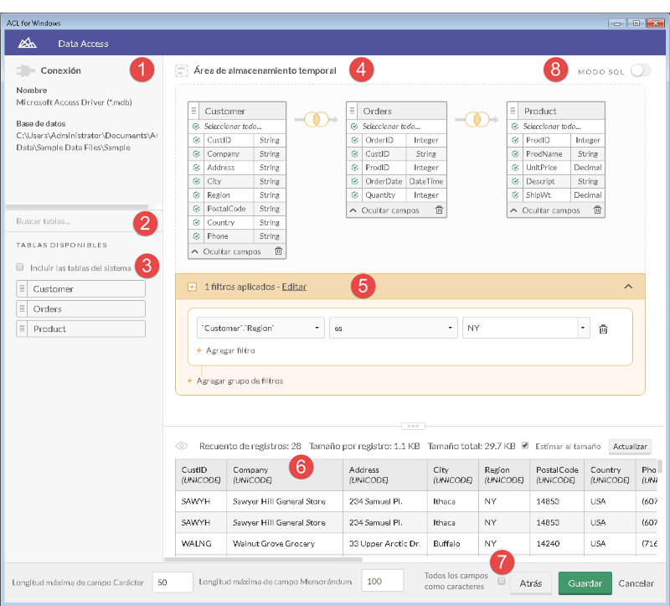Remove the Orders table using trash icon
670x606 pixels.
(x=439, y=210)
